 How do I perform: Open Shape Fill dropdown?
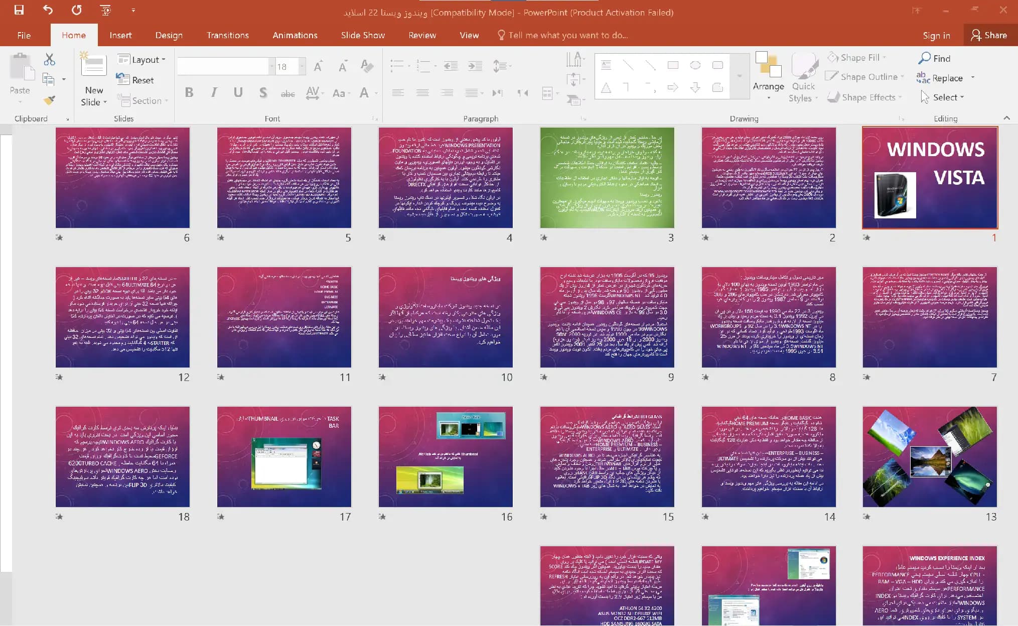[x=857, y=58]
